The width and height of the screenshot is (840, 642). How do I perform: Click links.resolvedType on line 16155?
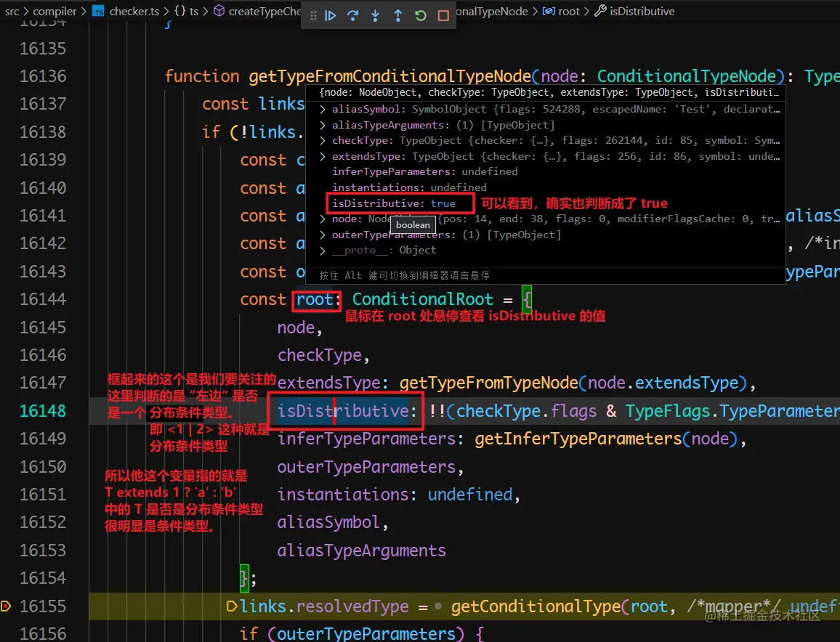[x=324, y=606]
